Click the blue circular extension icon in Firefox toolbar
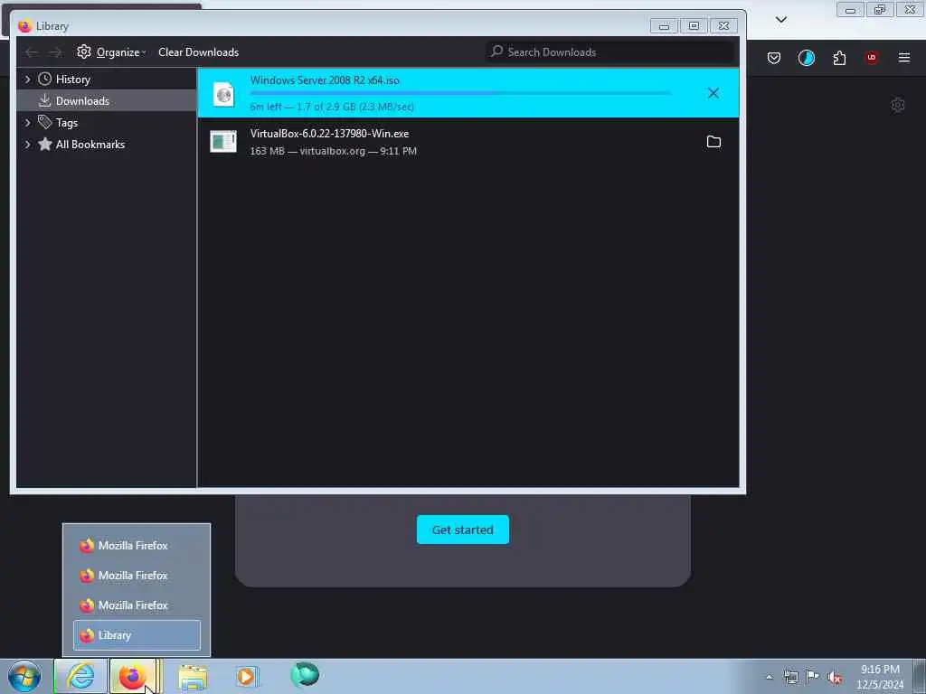This screenshot has height=694, width=926. [806, 58]
